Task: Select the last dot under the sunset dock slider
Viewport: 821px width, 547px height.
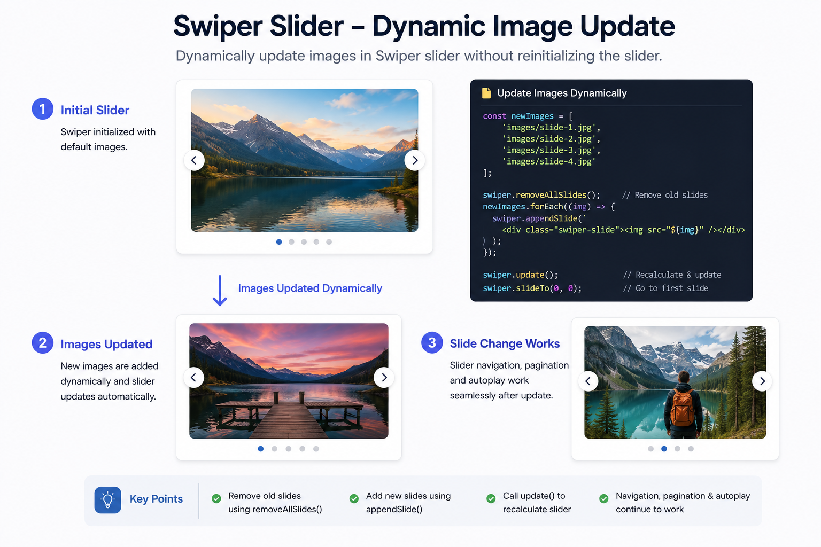Action: (316, 449)
